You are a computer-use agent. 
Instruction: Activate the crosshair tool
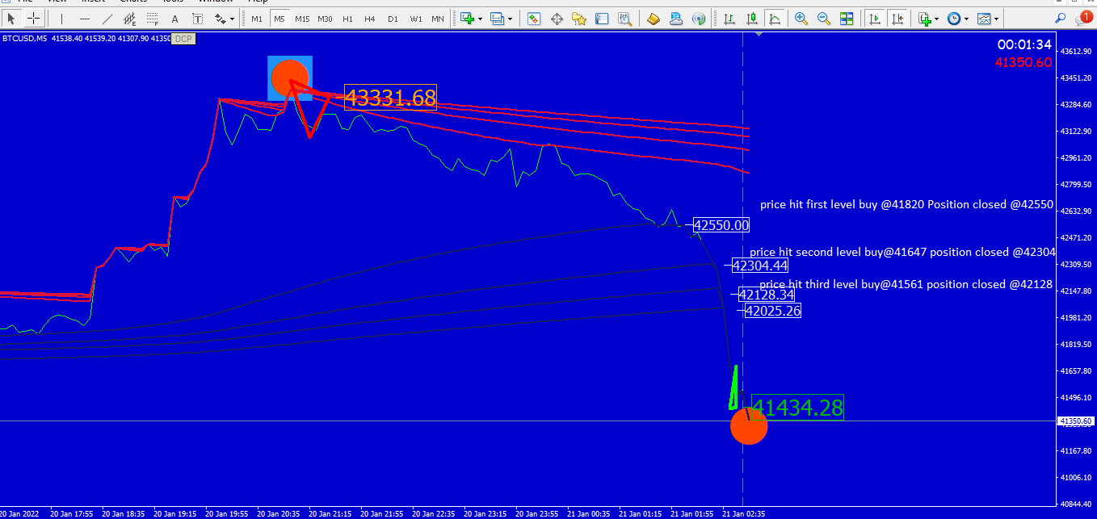34,18
